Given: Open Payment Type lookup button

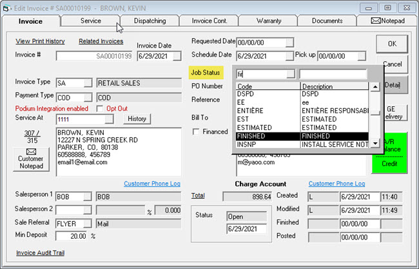Looking at the screenshot, I should pos(88,98).
